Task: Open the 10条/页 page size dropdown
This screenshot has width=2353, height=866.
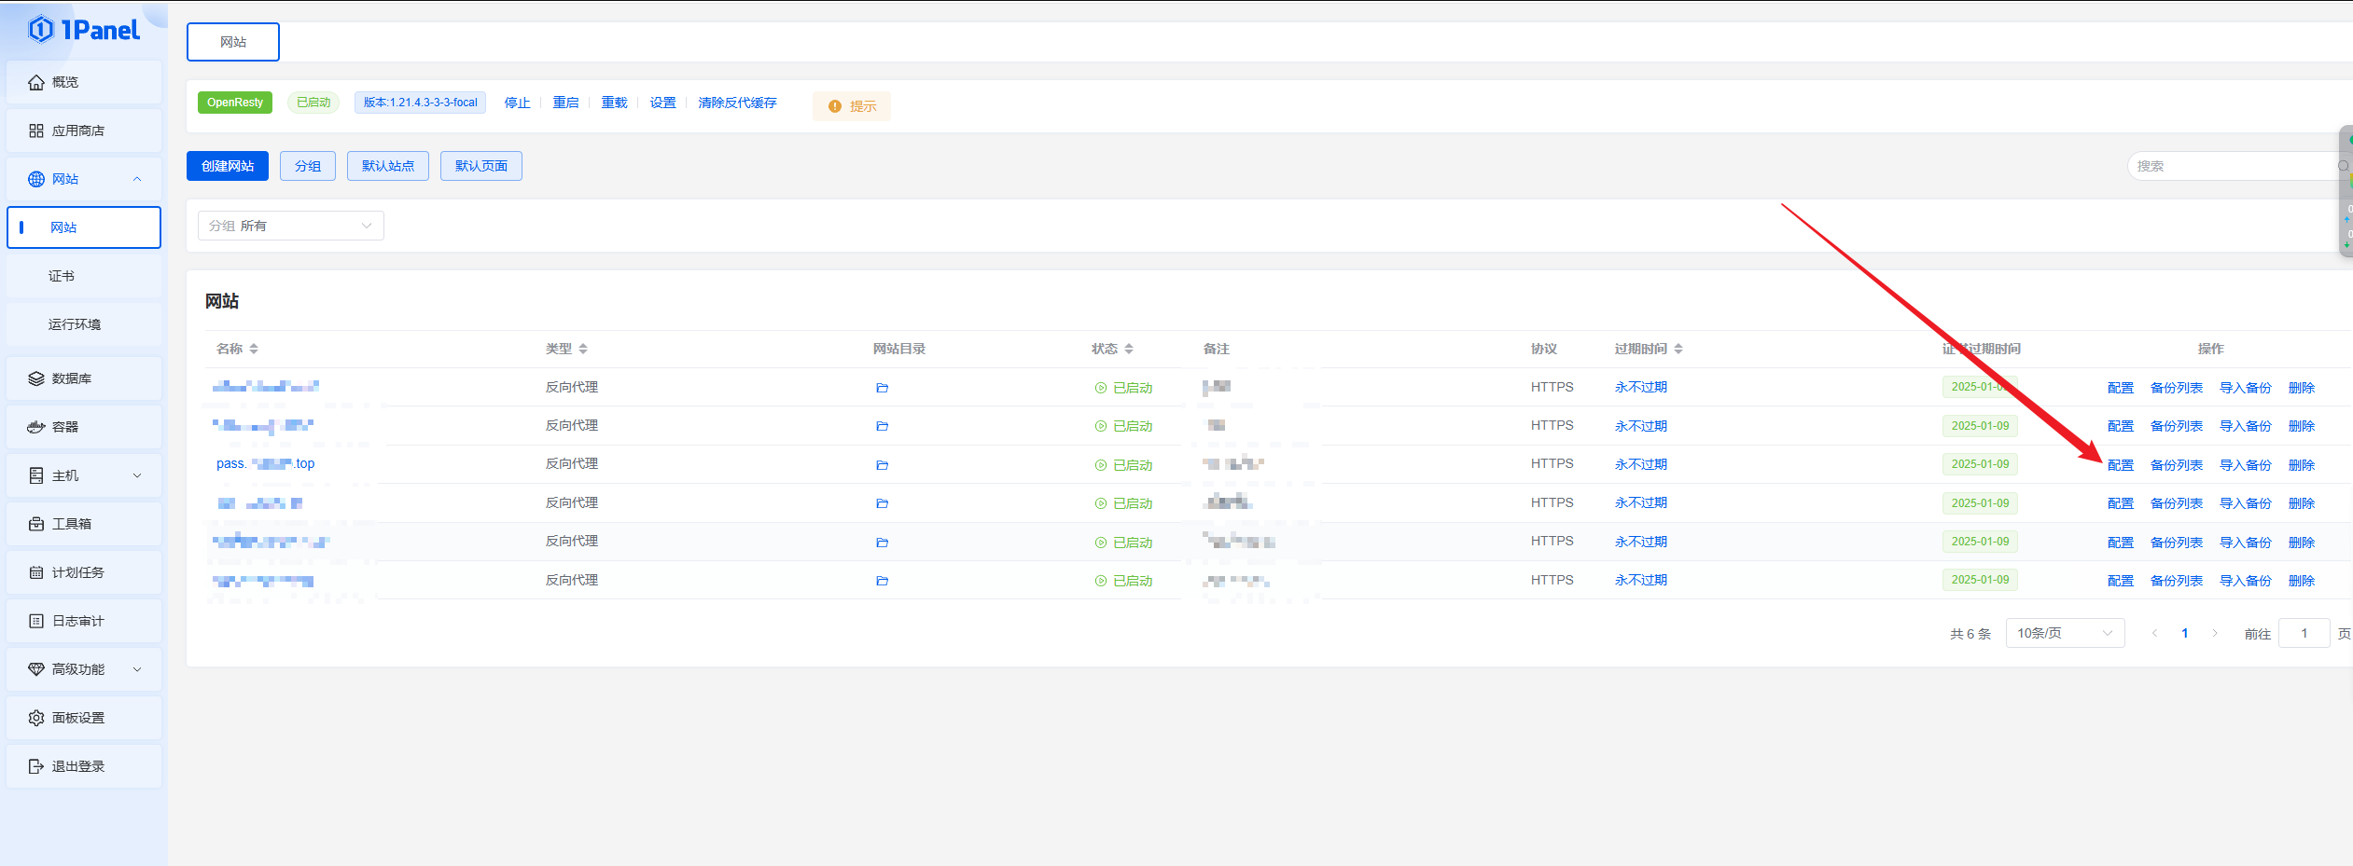Action: click(2064, 633)
